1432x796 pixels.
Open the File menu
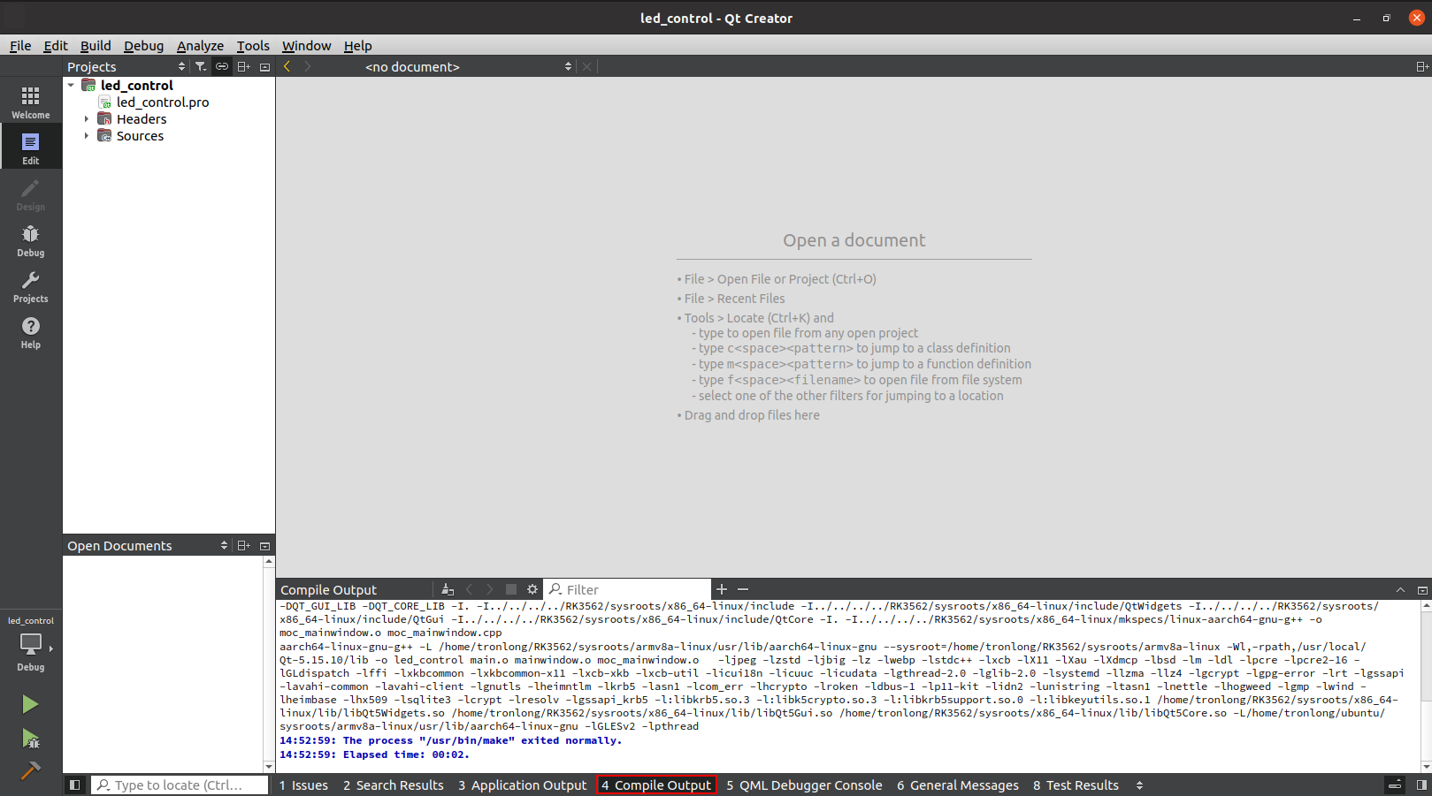click(x=20, y=46)
